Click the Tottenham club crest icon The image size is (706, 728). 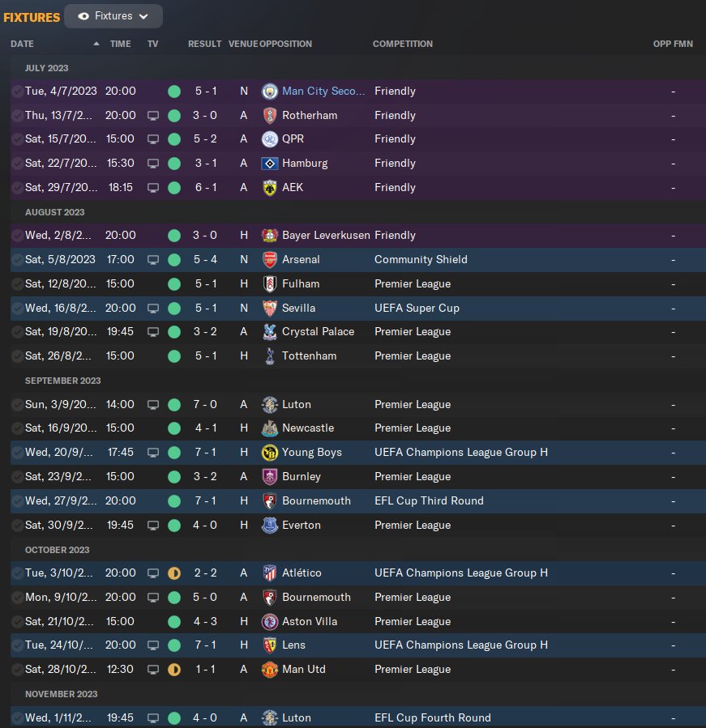coord(270,356)
